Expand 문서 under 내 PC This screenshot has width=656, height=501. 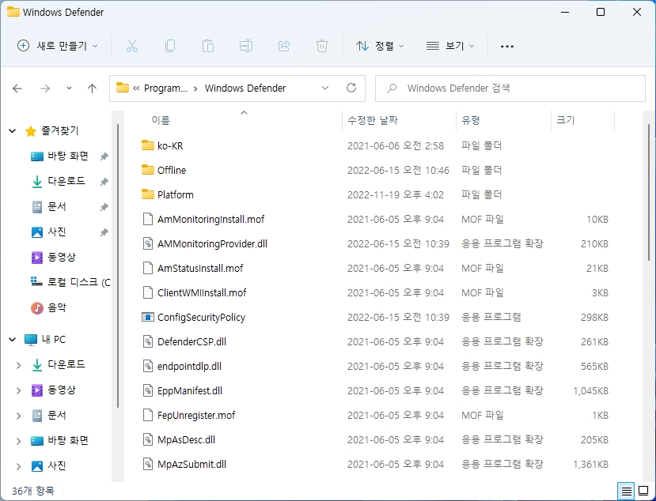tap(18, 416)
